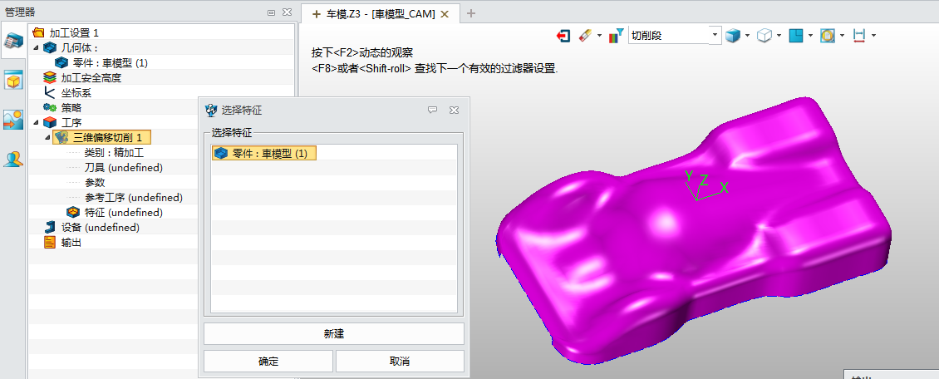Image resolution: width=939 pixels, height=379 pixels.
Task: Select the eraser tool icon
Action: (x=584, y=36)
